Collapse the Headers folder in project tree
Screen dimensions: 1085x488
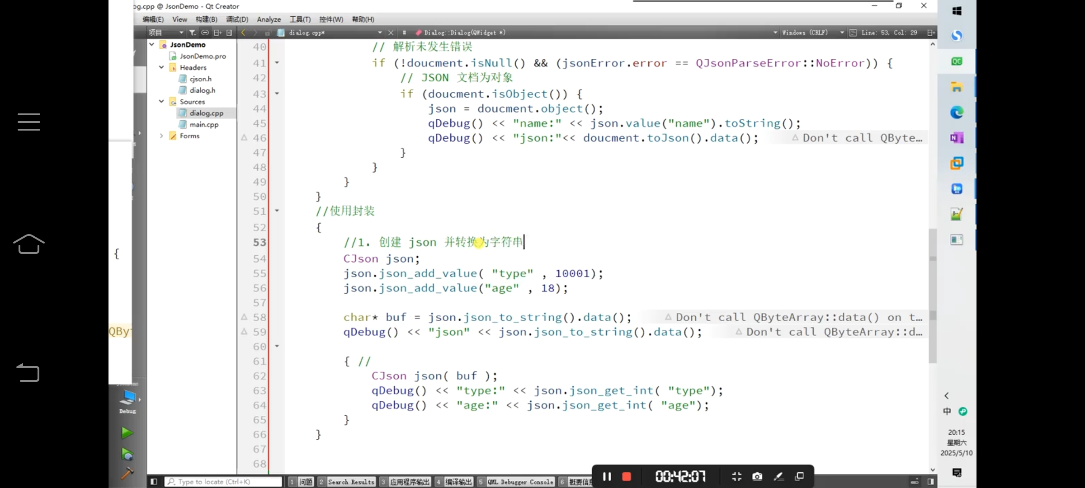pyautogui.click(x=161, y=67)
